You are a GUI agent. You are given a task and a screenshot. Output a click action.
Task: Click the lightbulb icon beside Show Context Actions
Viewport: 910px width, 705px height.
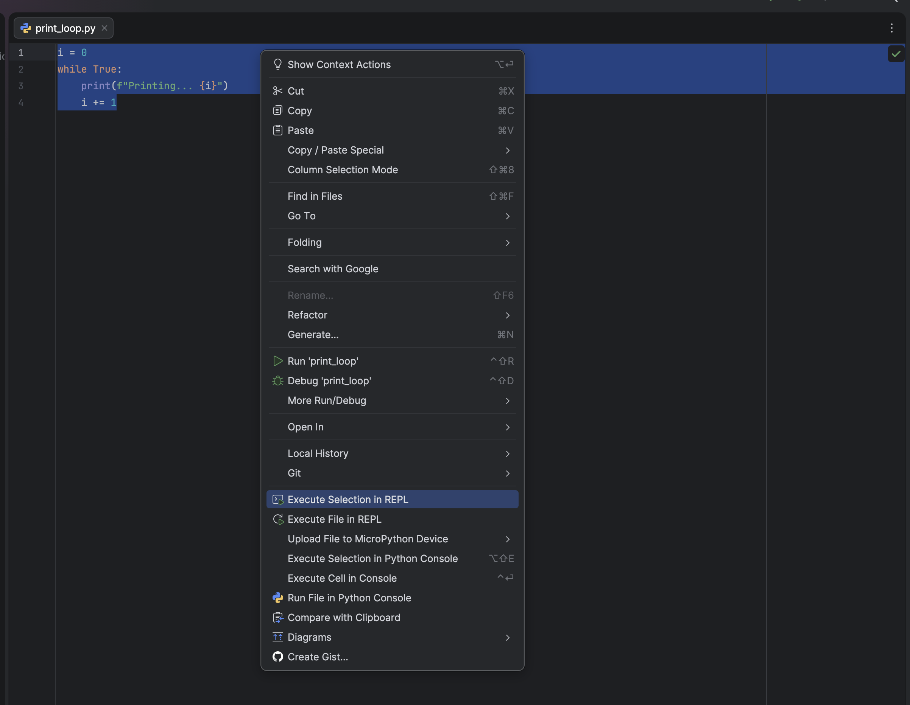click(277, 65)
